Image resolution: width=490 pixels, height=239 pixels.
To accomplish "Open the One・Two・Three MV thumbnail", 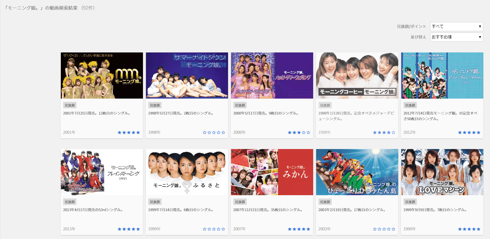I will point(442,75).
